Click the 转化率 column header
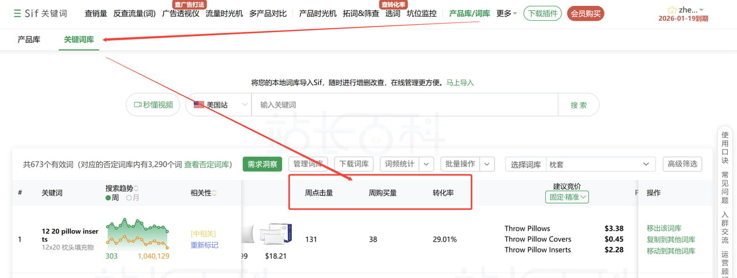This screenshot has width=737, height=278. tap(443, 193)
